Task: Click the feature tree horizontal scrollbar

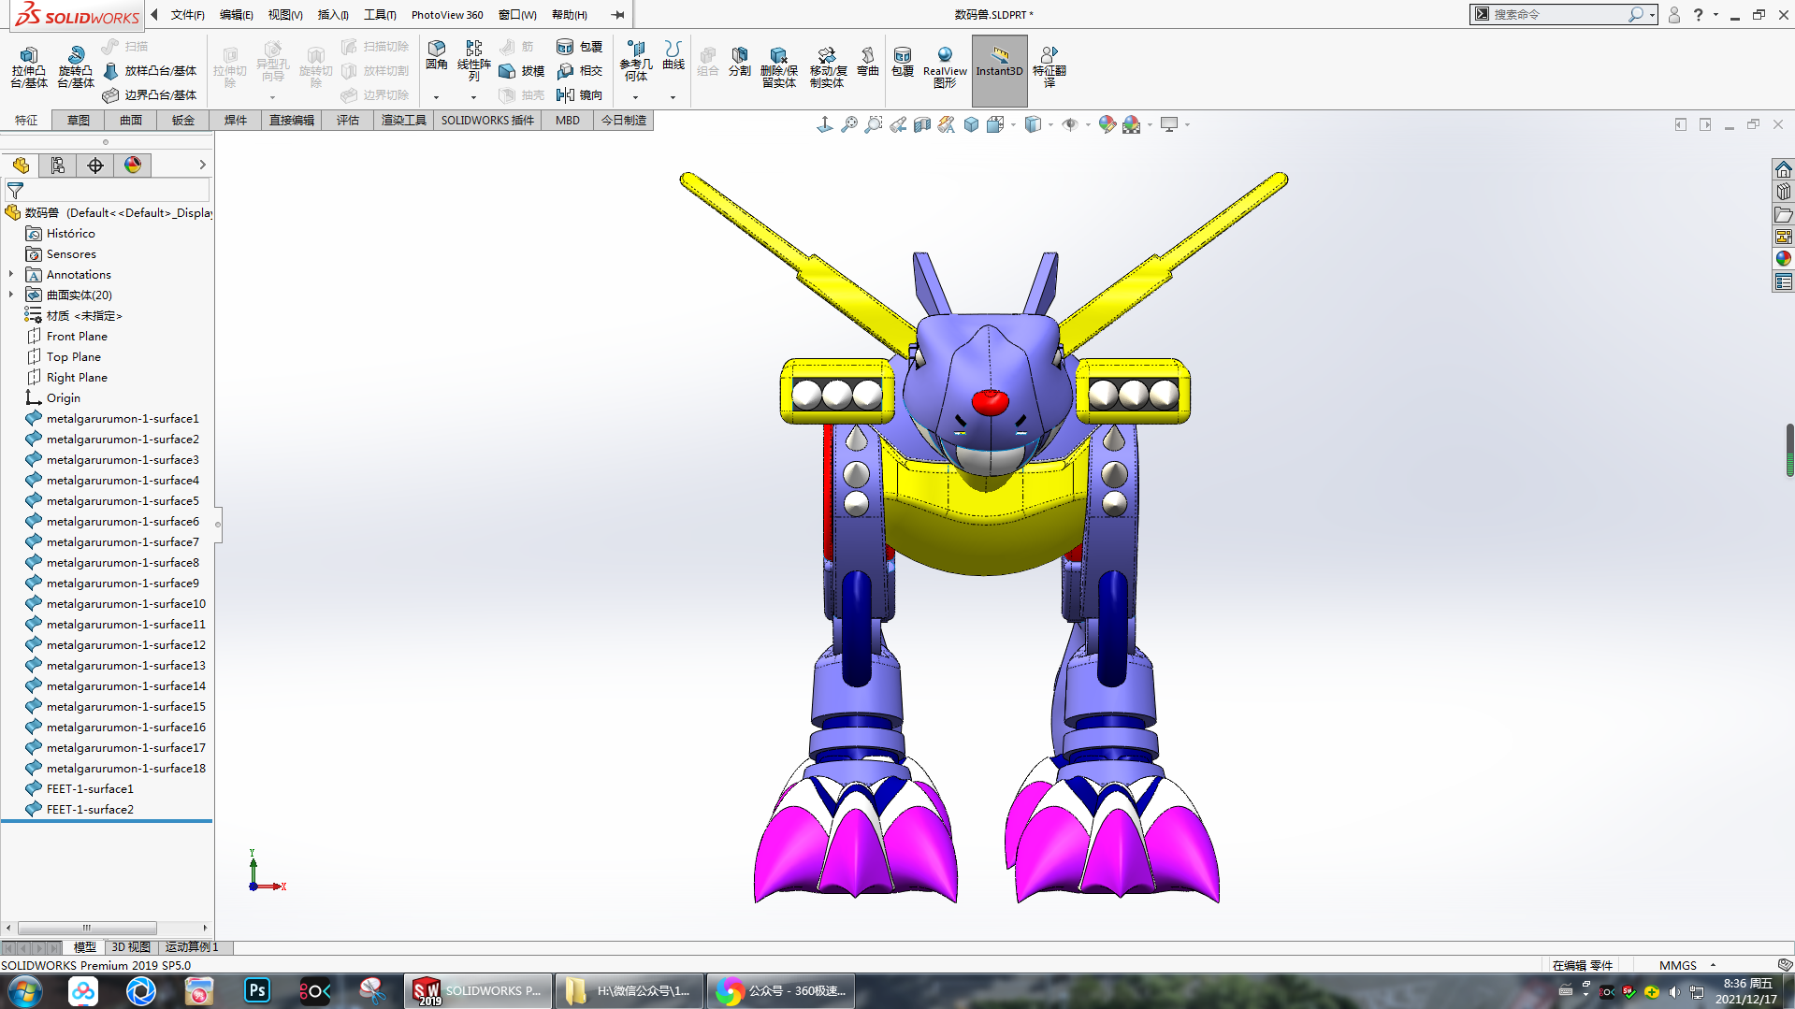Action: pos(87,929)
